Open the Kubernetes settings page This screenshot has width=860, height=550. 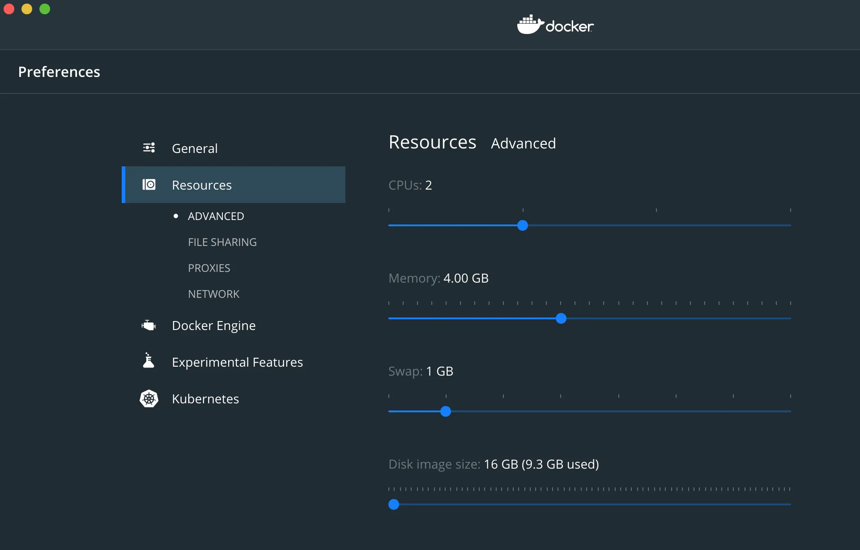click(205, 399)
